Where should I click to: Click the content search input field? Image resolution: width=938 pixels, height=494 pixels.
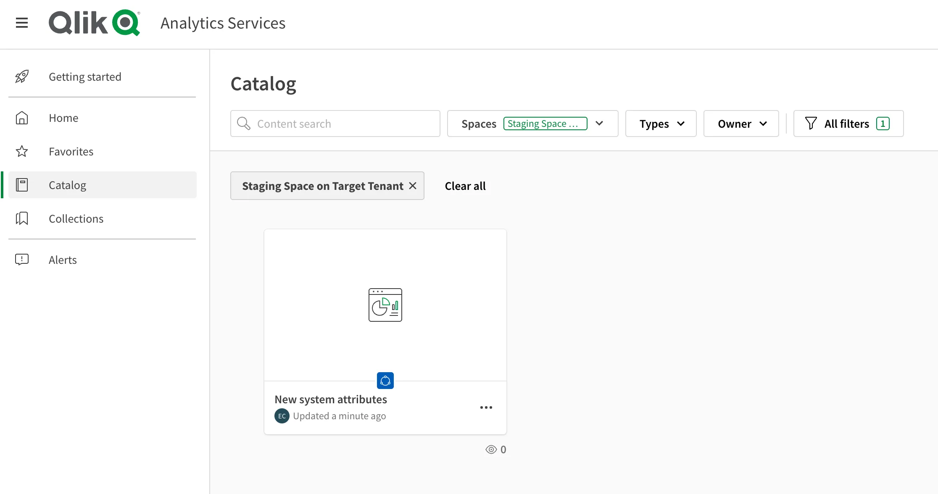[x=335, y=123]
